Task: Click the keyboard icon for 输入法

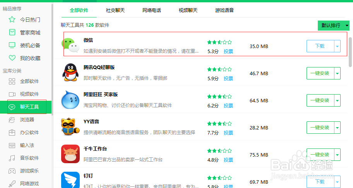Action: point(12,145)
